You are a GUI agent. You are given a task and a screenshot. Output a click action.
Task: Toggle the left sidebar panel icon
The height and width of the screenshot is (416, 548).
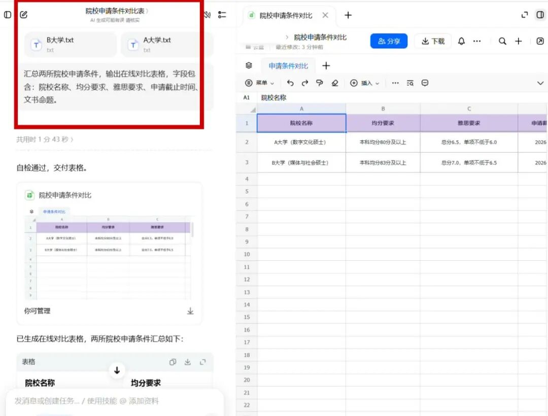(7, 15)
